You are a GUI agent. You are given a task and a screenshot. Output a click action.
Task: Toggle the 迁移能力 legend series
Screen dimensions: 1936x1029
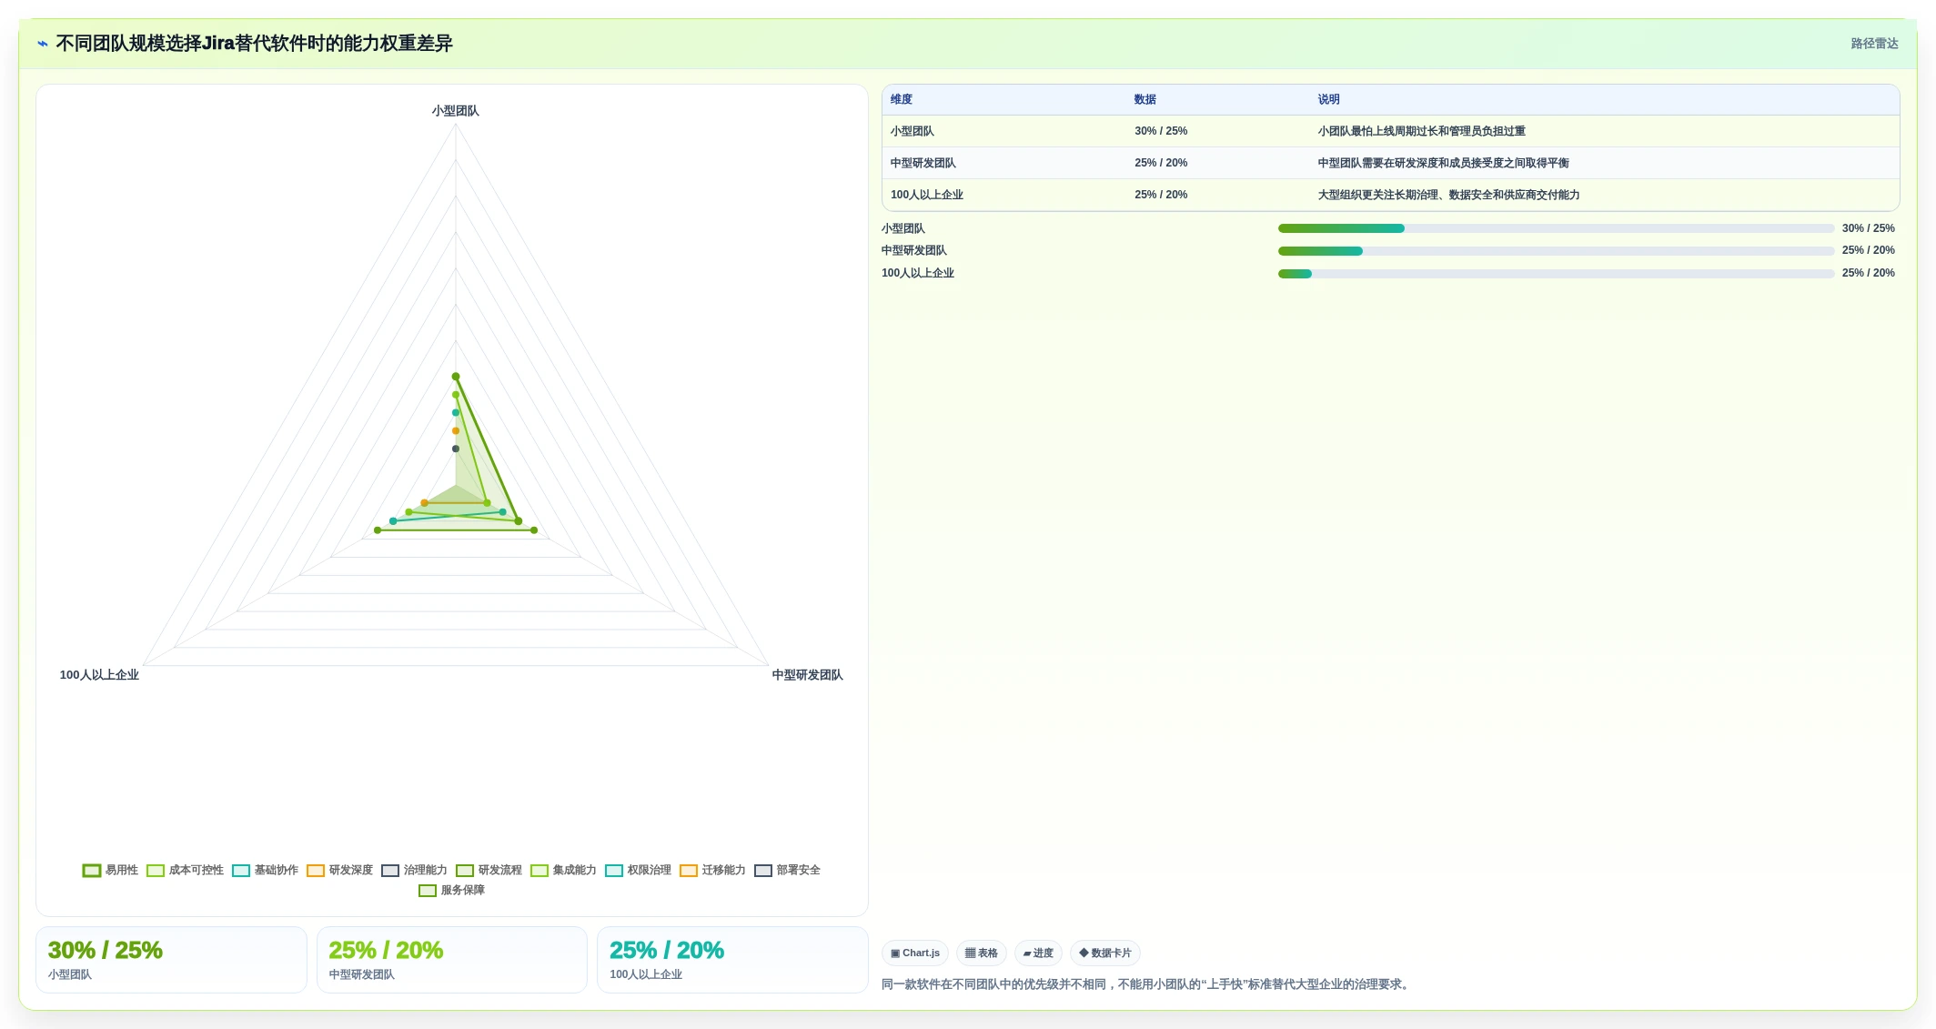712,870
